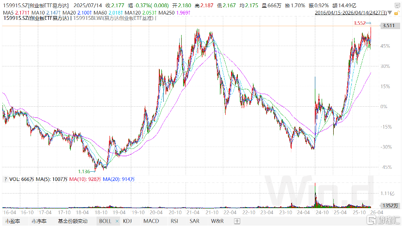
Task: Click the MA10 2.147 legend value
Action: coord(46,13)
